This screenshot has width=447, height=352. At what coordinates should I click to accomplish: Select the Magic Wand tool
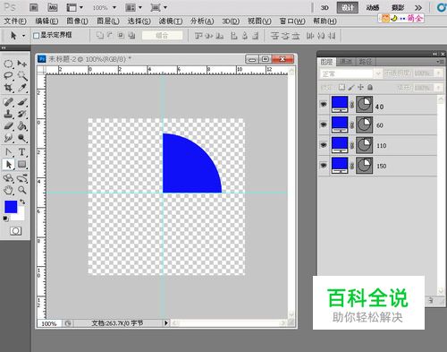[21, 75]
